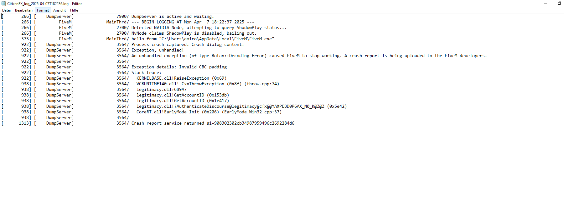Click the 'Stack trace:' line
Screen dimensions: 564x208
[x=146, y=73]
